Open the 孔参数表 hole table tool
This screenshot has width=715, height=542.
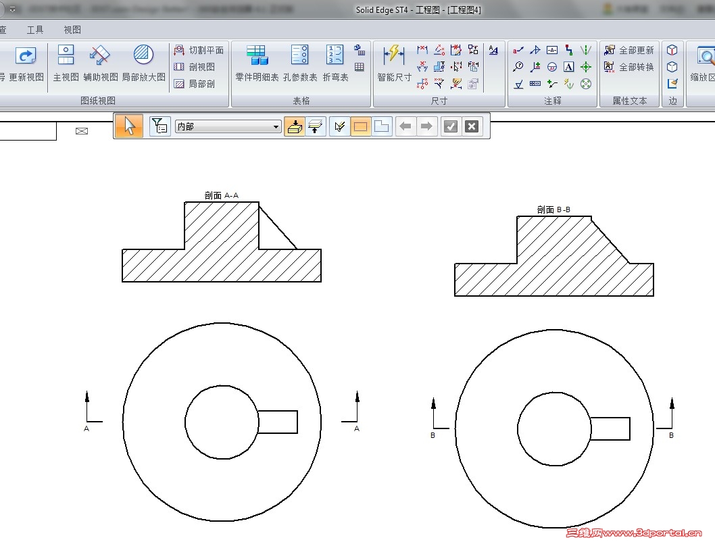pyautogui.click(x=299, y=64)
